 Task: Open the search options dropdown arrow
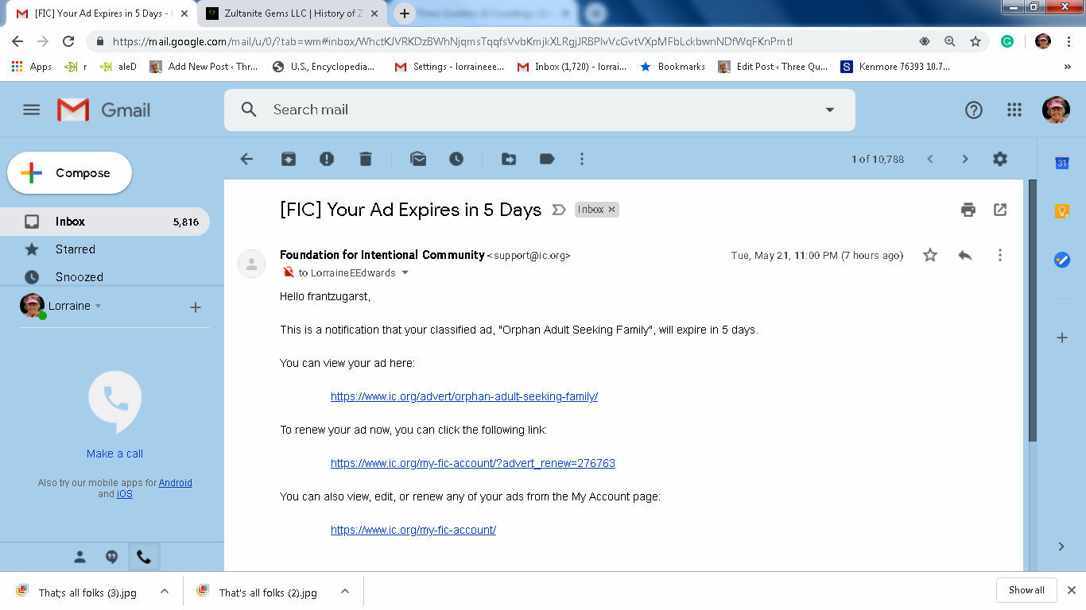(x=830, y=110)
